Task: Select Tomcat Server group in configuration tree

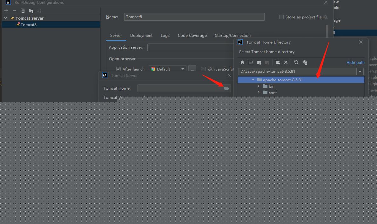Action: pyautogui.click(x=30, y=18)
